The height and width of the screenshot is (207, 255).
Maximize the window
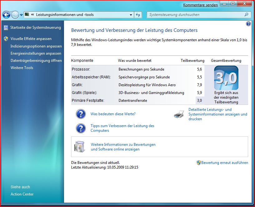(233, 3)
